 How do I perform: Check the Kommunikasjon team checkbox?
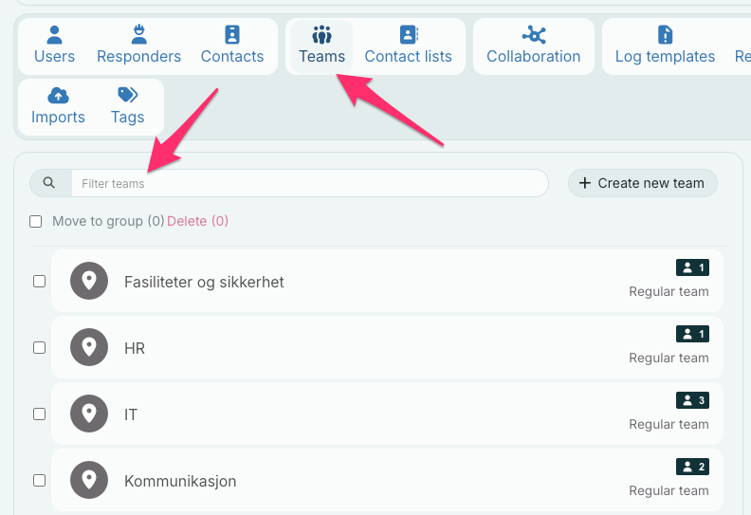[x=40, y=481]
